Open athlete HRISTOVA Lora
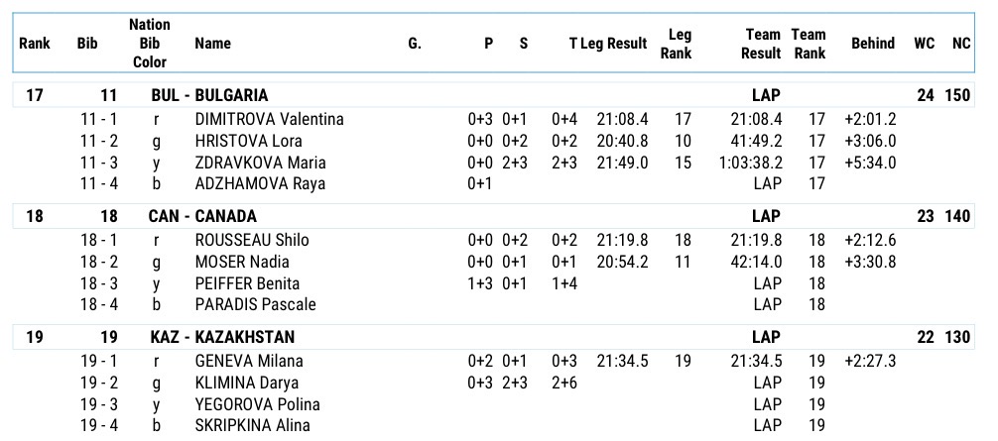Screen dimensions: 998x441 (x=248, y=142)
